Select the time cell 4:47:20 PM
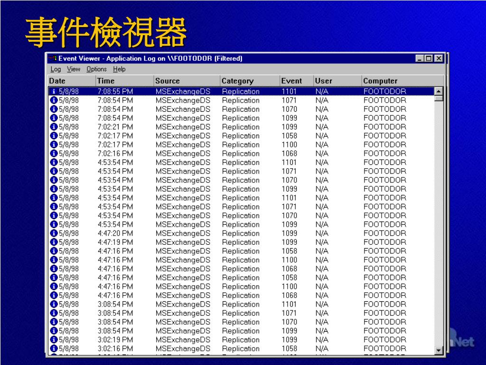Viewport: 486px width, 365px height. coord(115,233)
